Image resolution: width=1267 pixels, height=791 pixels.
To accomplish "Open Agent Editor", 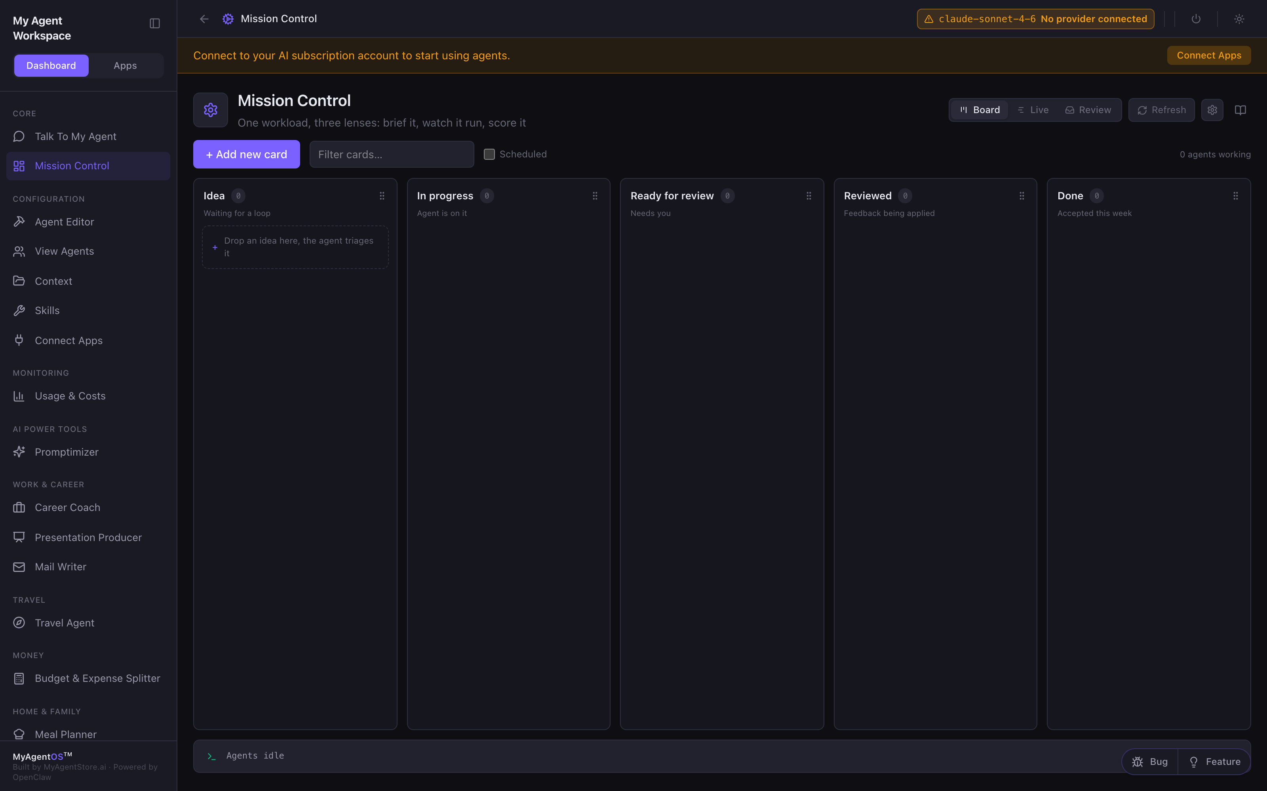I will (88, 222).
